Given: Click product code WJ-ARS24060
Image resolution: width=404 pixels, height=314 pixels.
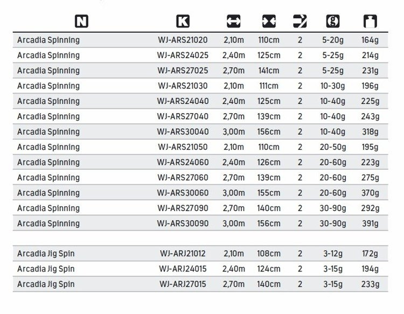Looking at the screenshot, I should 183,162.
